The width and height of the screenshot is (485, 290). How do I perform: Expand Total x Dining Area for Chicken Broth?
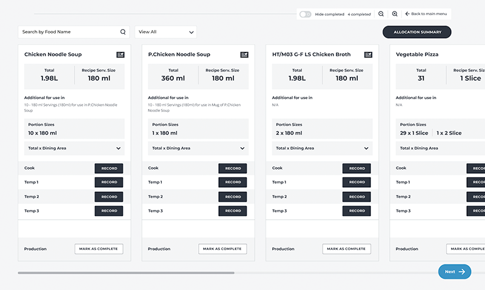366,148
